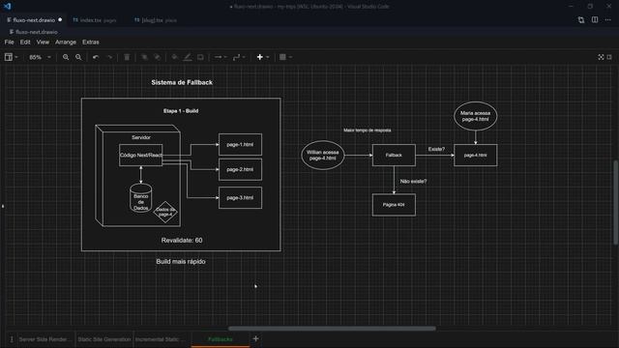619x348 pixels.
Task: Select the 'Dados da page-4' diamond
Action: pyautogui.click(x=165, y=212)
